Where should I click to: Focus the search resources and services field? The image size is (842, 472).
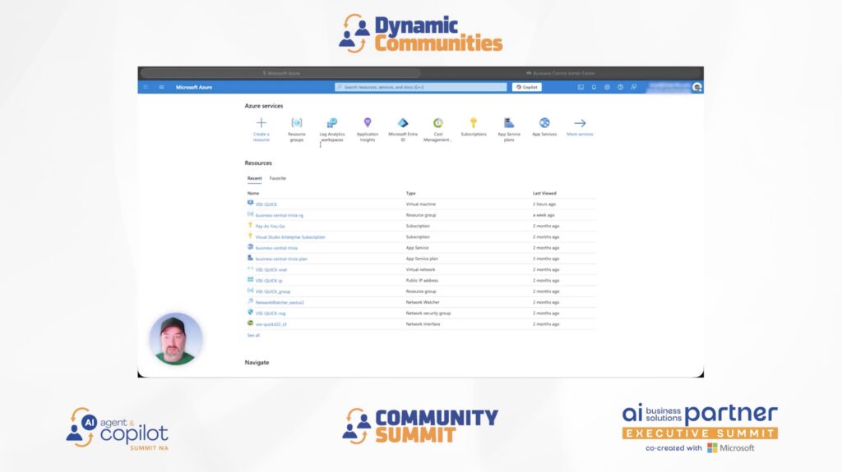coord(420,87)
